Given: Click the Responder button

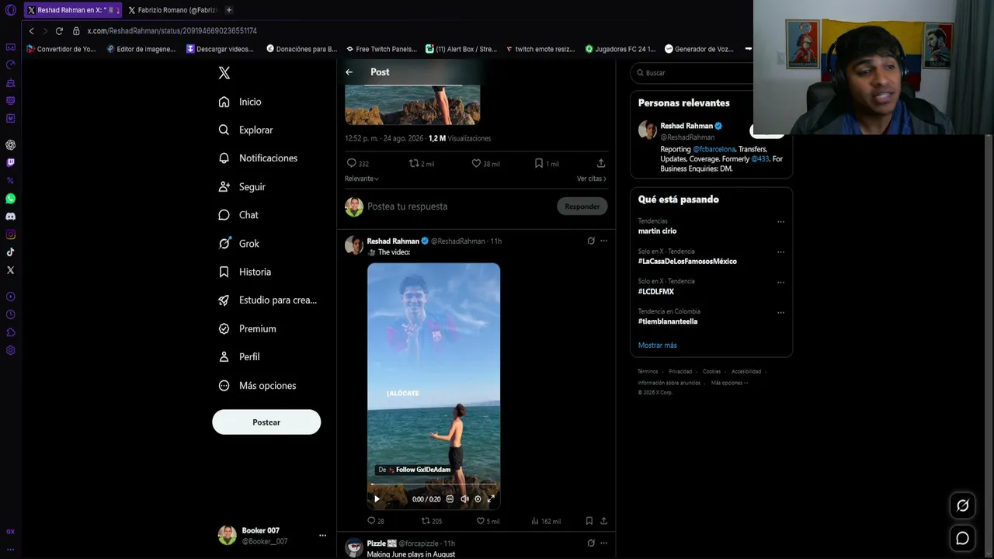Looking at the screenshot, I should coord(582,207).
